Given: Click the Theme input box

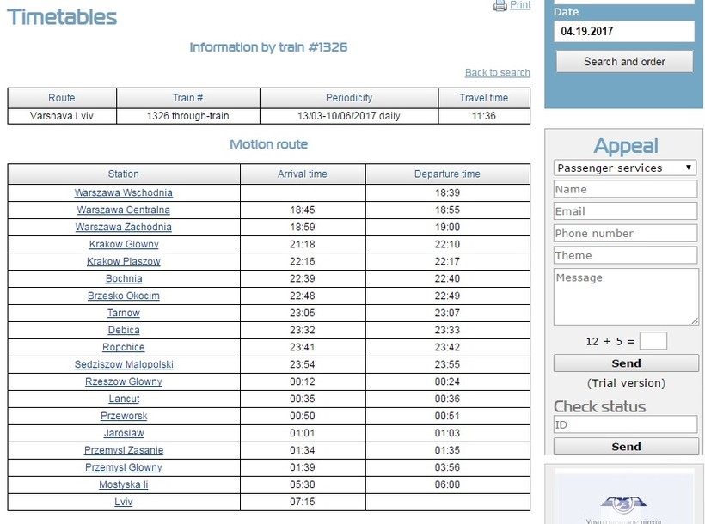Looking at the screenshot, I should pos(625,255).
